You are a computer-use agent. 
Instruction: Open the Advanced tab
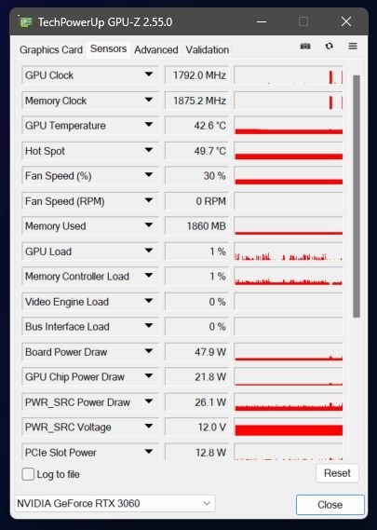click(156, 50)
